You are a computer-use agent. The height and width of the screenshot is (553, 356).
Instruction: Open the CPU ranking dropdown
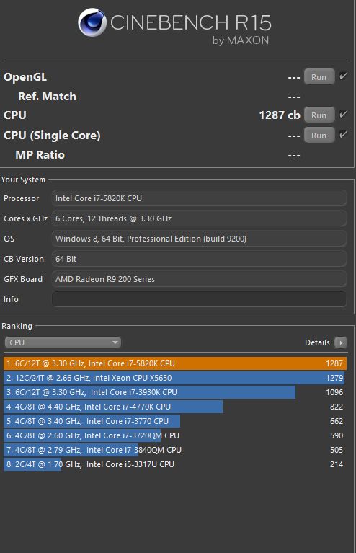63,342
